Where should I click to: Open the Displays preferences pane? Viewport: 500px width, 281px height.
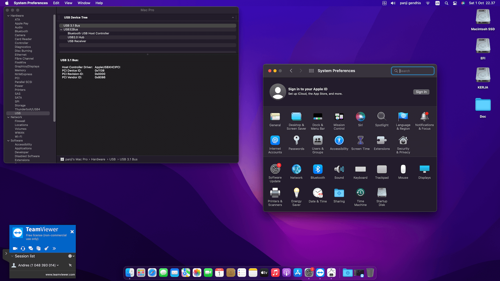point(424,172)
